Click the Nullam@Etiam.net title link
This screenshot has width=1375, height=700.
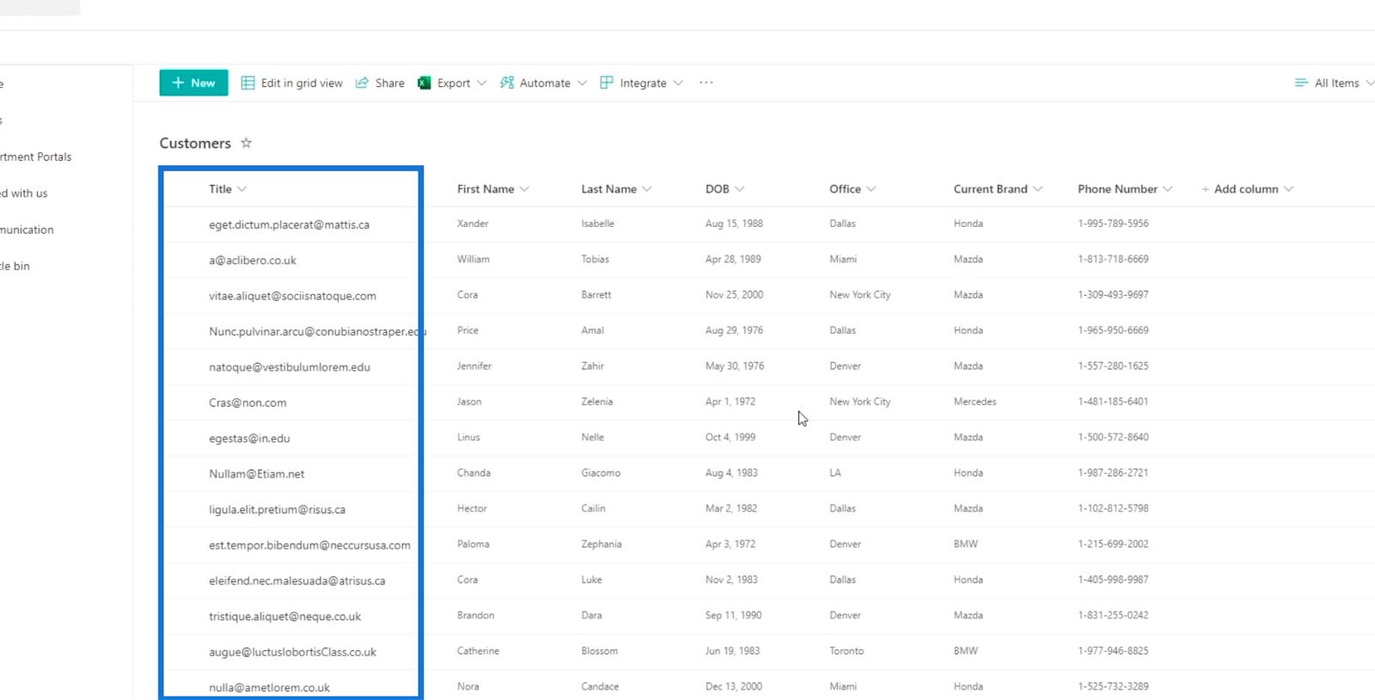click(x=256, y=474)
